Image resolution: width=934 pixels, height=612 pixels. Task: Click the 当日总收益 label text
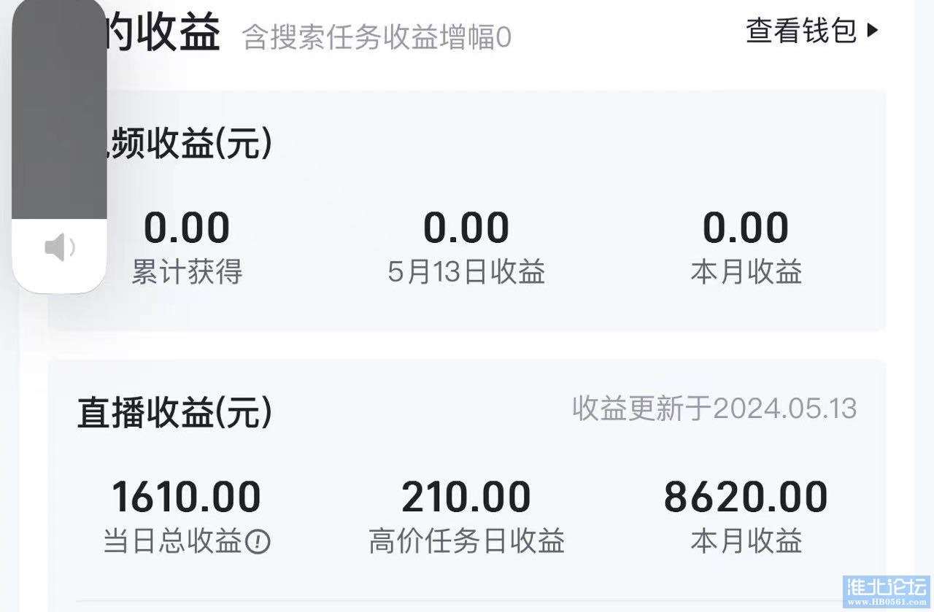pyautogui.click(x=173, y=542)
